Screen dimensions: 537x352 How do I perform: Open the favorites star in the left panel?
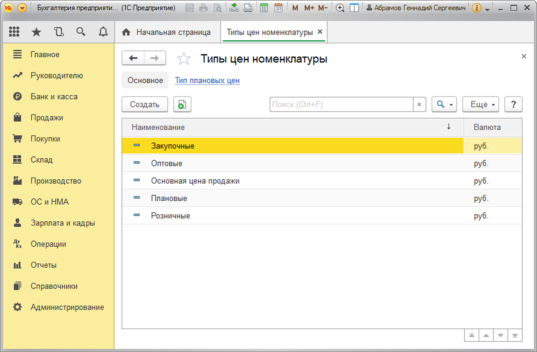[36, 32]
